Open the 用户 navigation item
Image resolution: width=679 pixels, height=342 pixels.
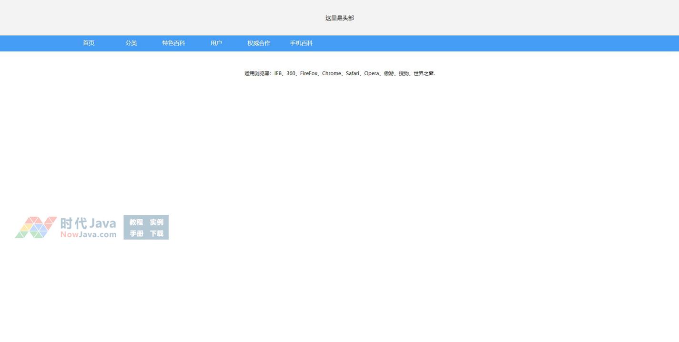click(216, 43)
